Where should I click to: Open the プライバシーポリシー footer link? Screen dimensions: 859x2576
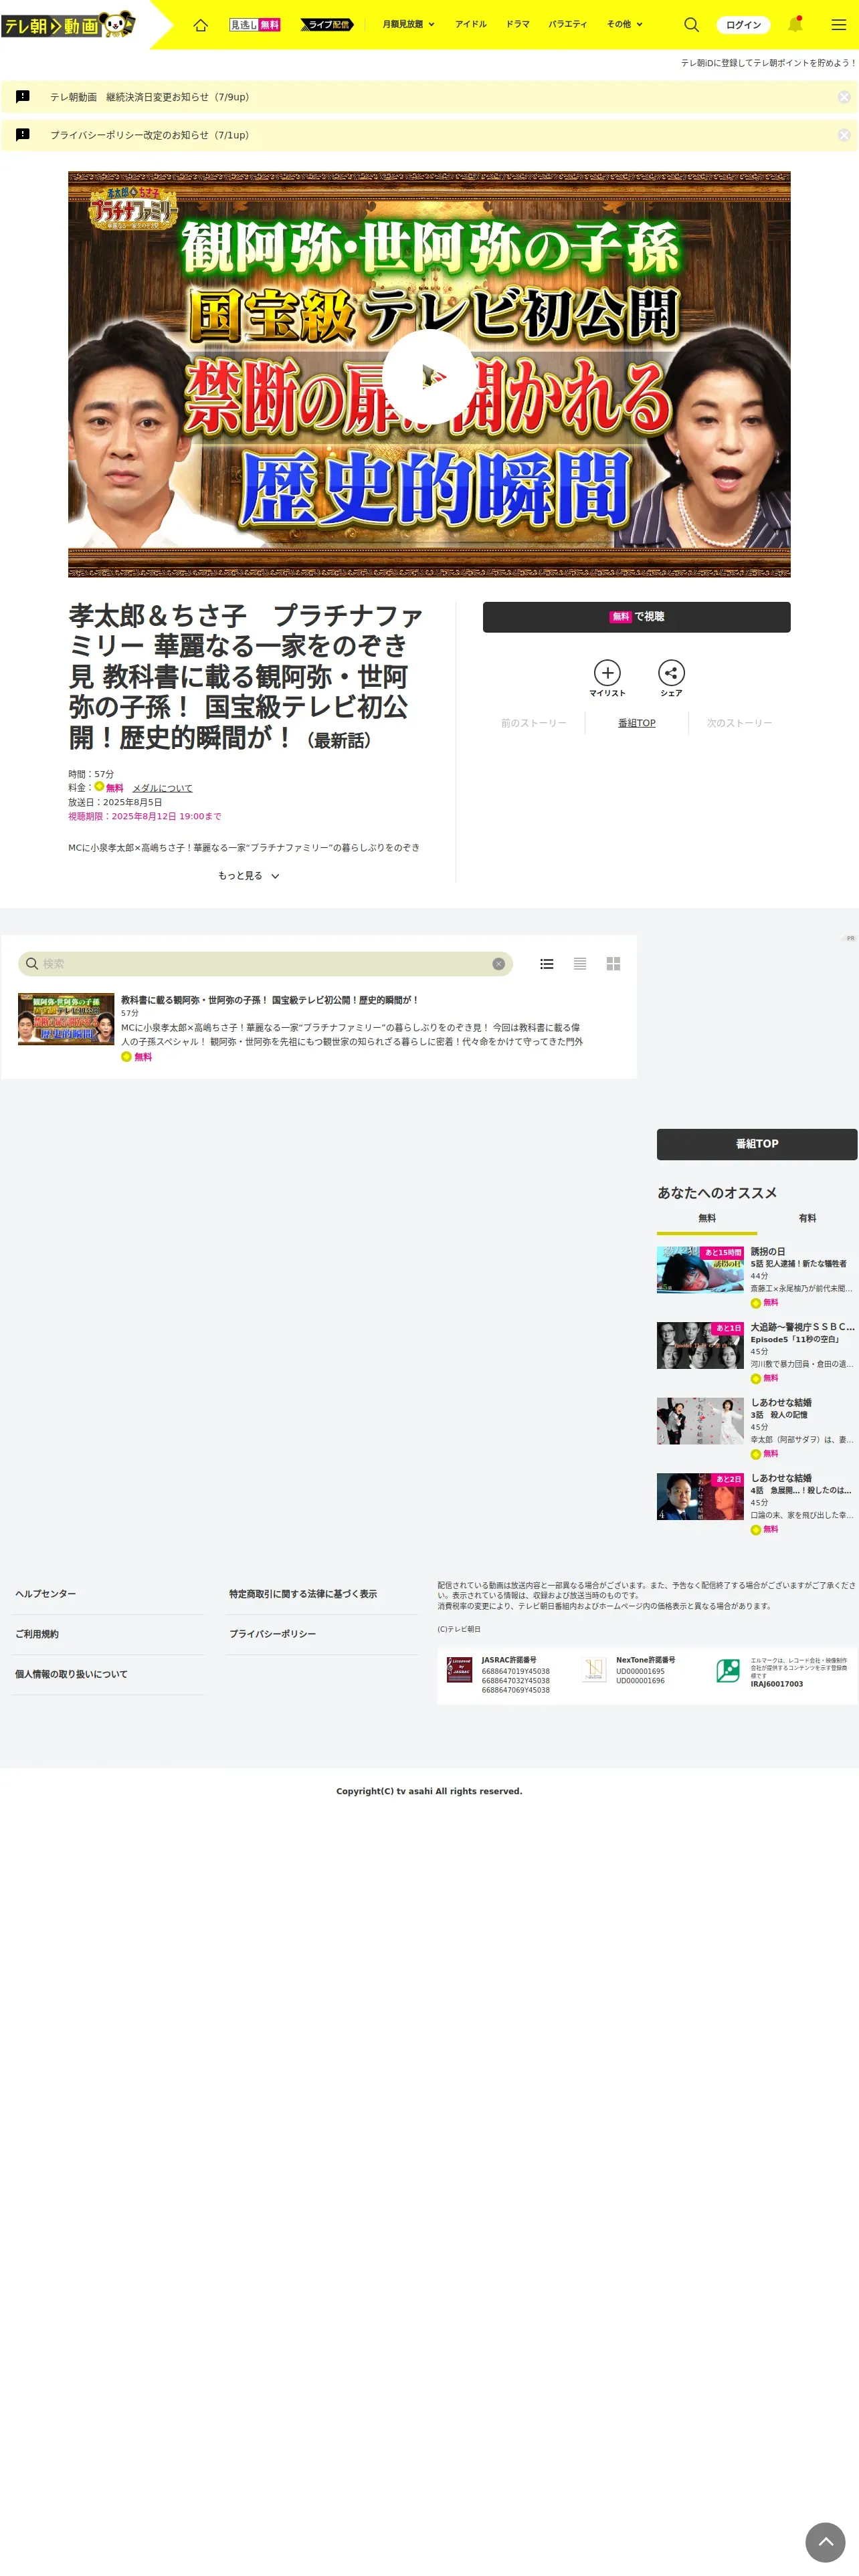pyautogui.click(x=273, y=1634)
